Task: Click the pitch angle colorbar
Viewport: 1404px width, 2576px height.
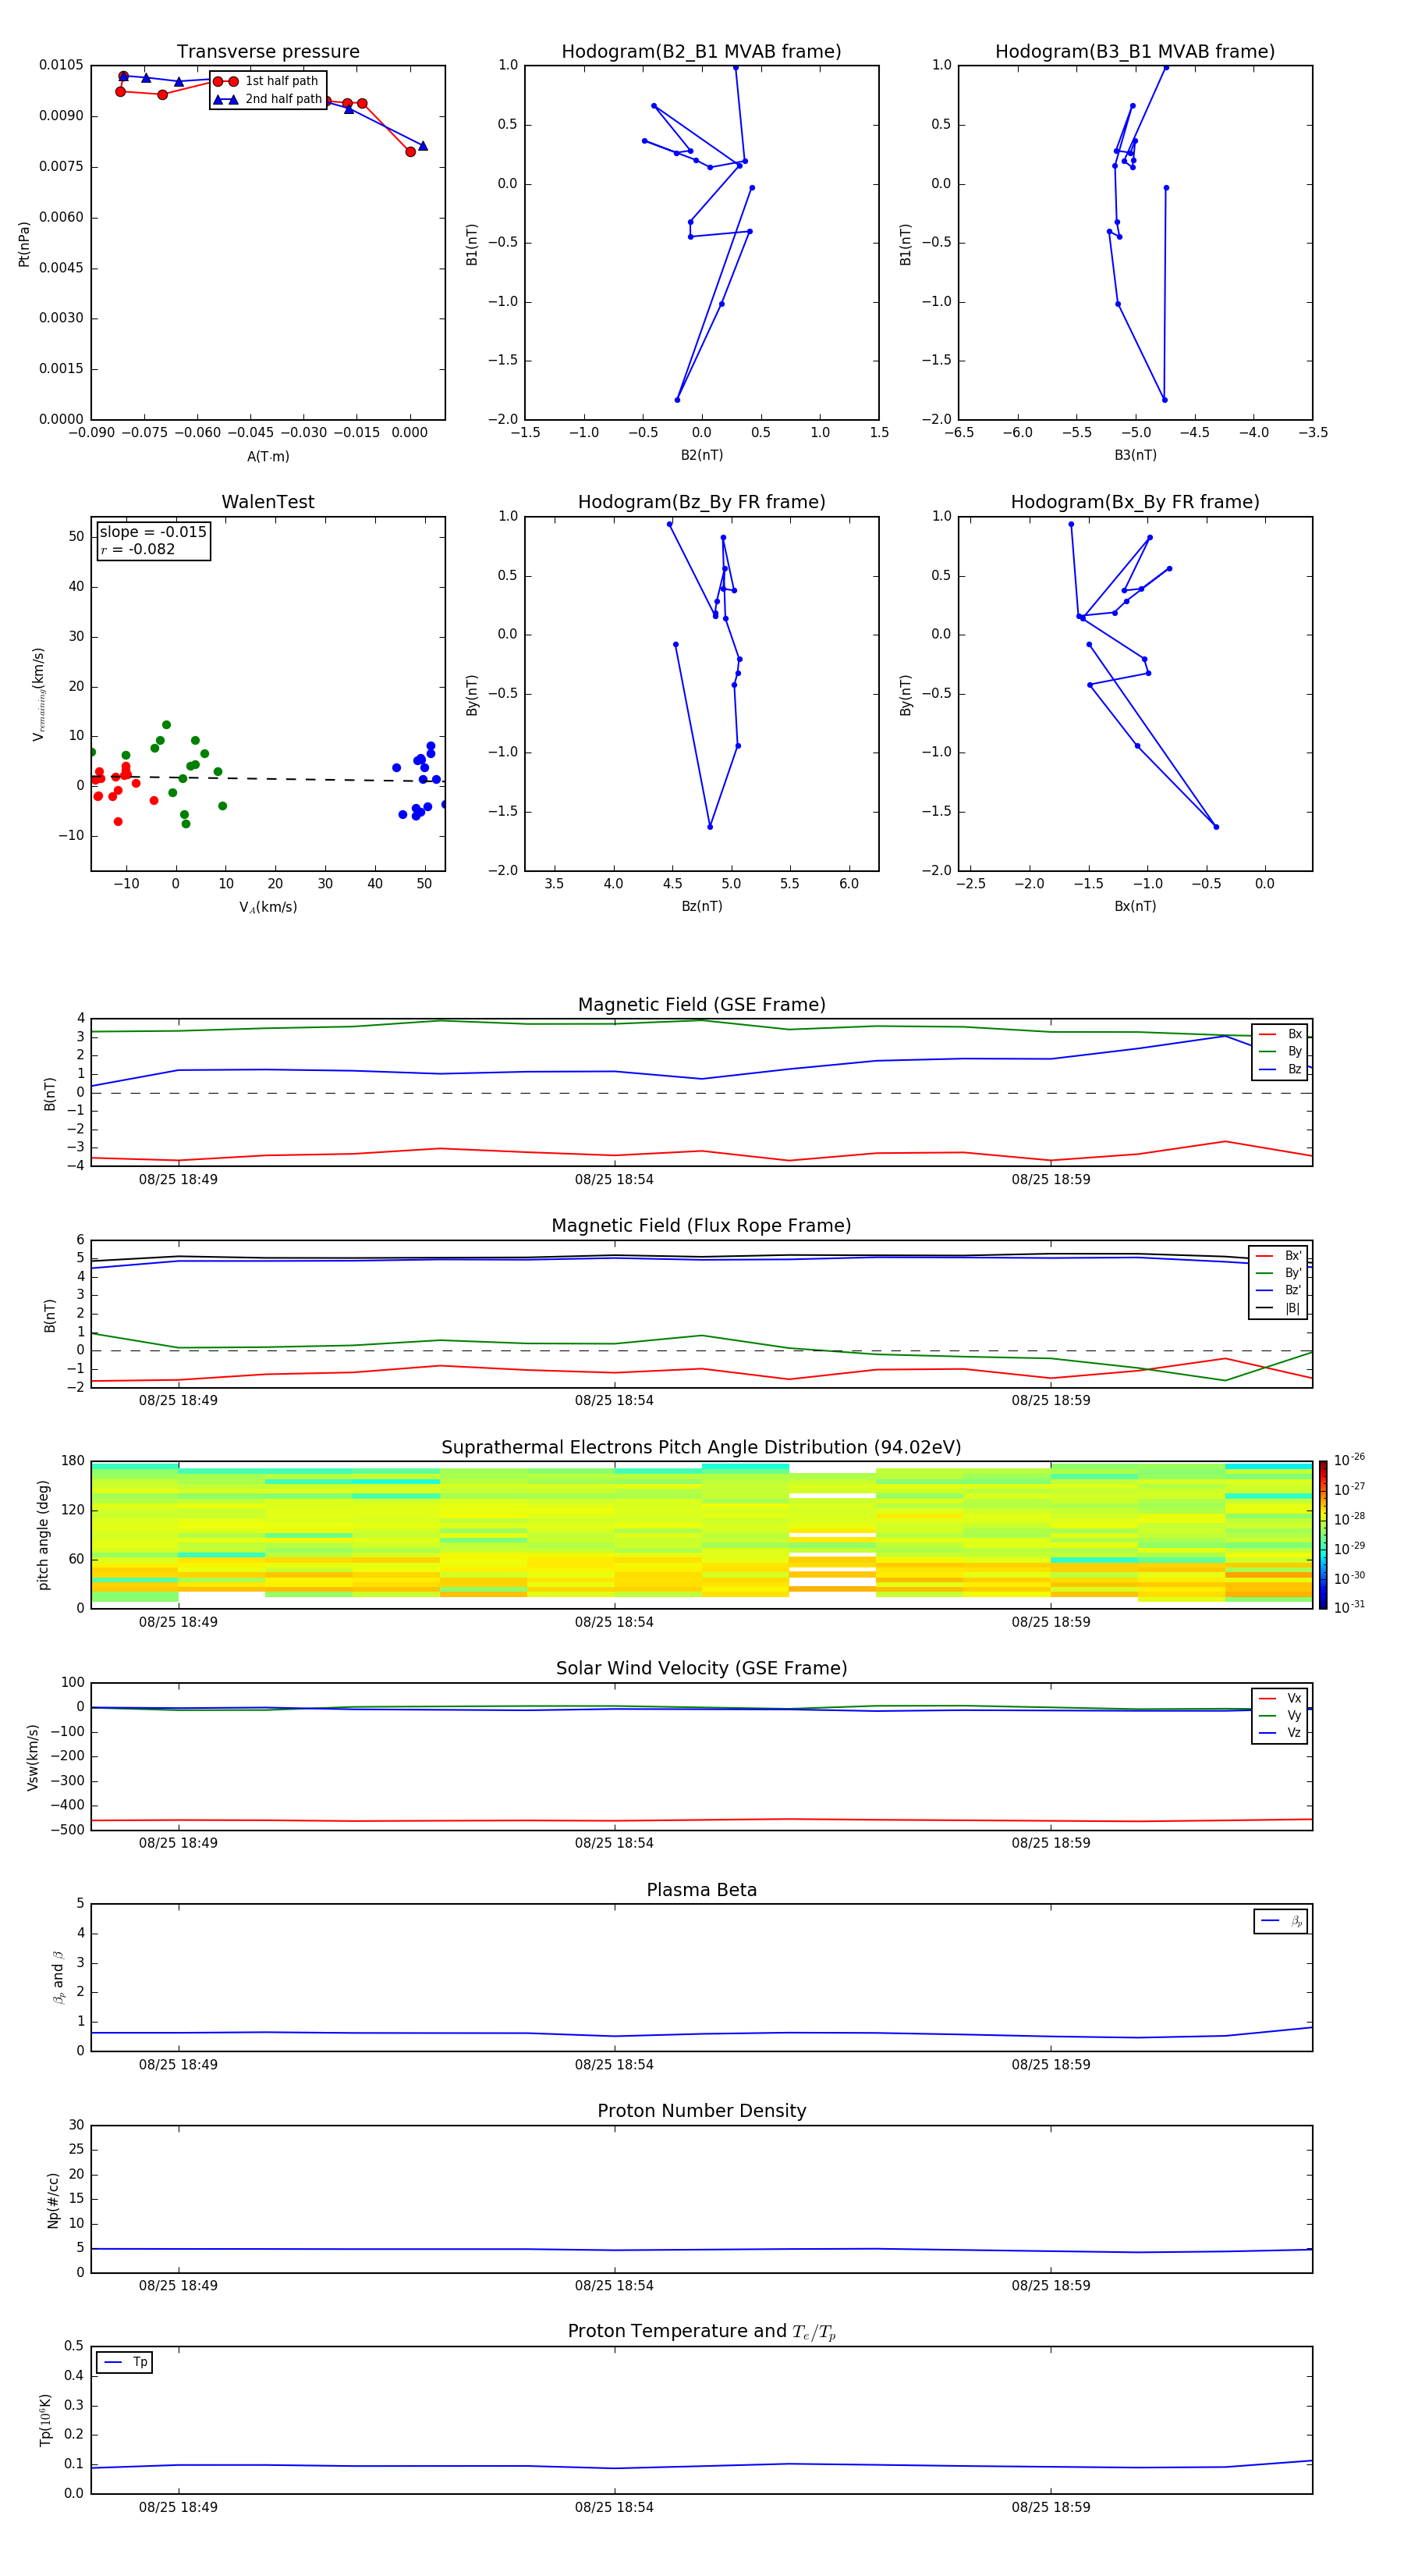Action: pyautogui.click(x=1323, y=1535)
